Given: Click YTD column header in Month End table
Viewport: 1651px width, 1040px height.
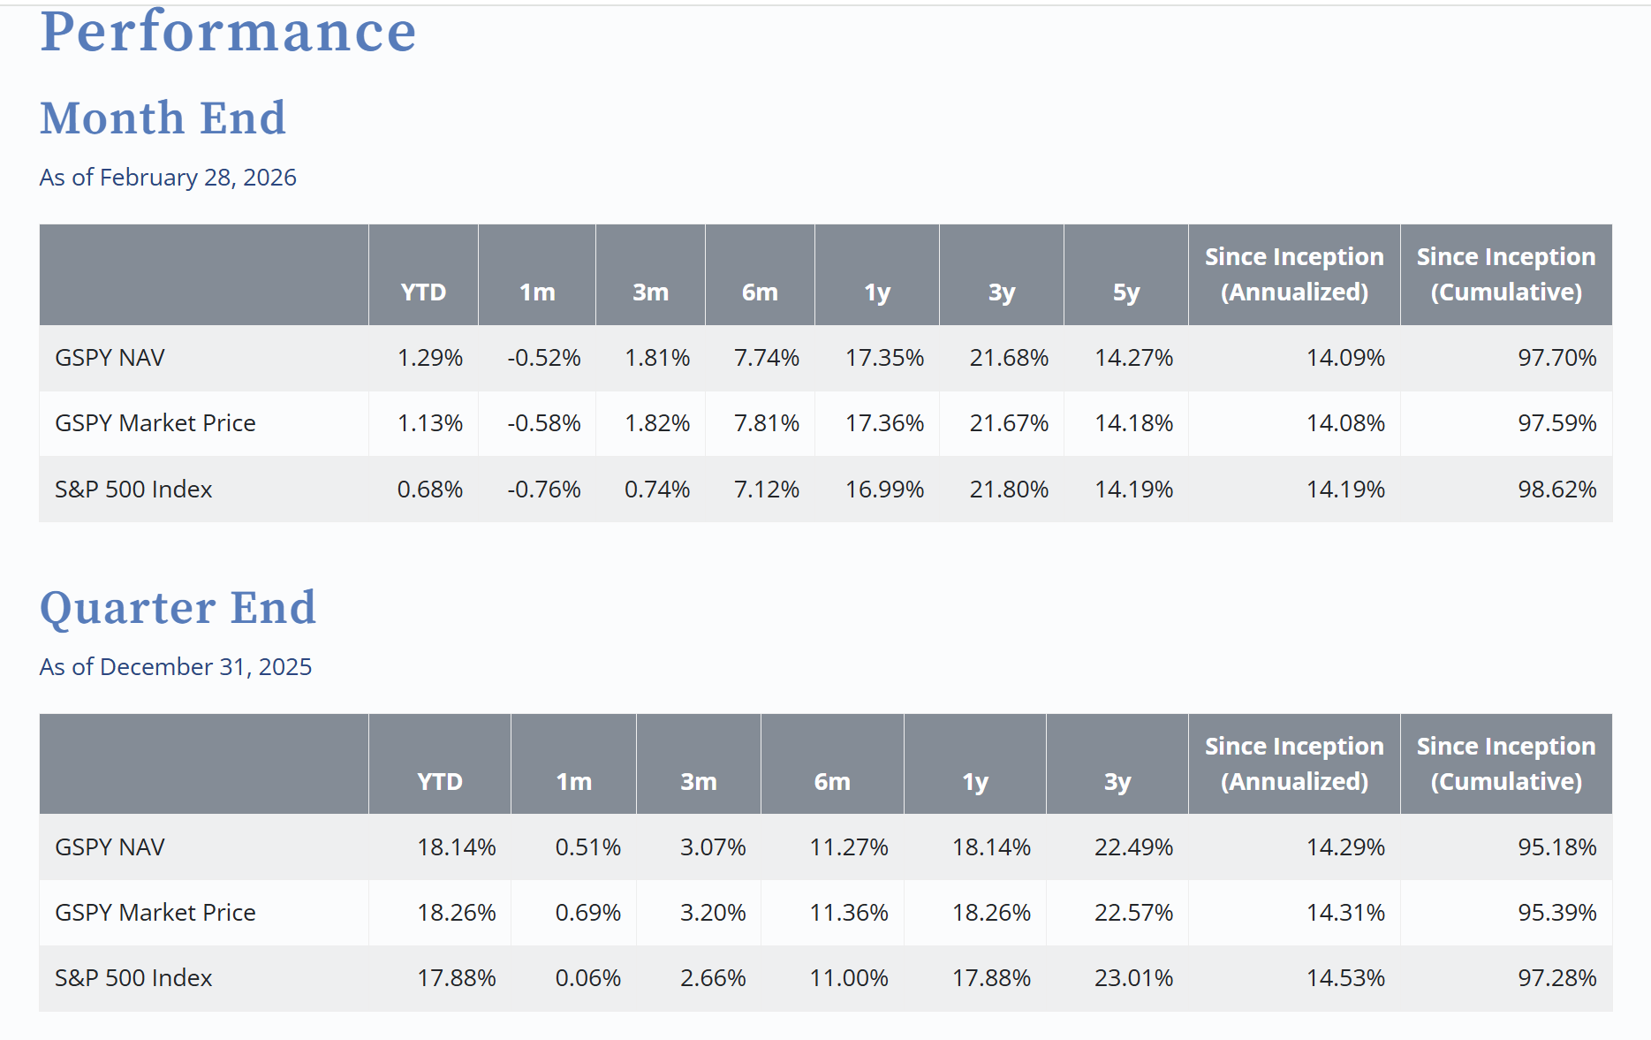Looking at the screenshot, I should click(x=423, y=292).
